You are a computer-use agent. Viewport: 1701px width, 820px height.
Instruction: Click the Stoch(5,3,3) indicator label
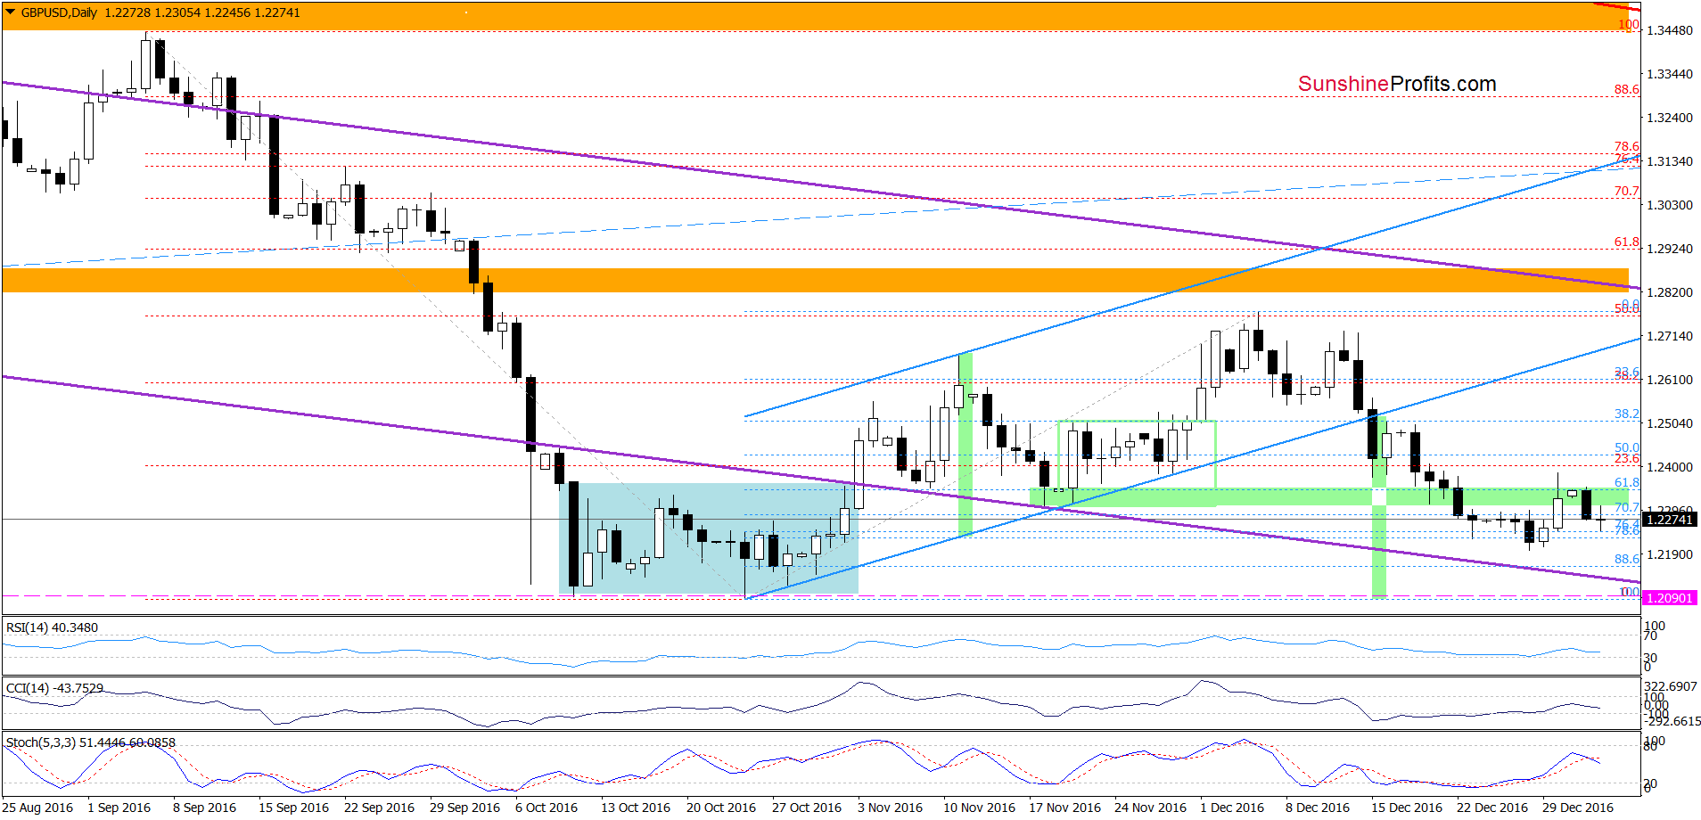91,742
